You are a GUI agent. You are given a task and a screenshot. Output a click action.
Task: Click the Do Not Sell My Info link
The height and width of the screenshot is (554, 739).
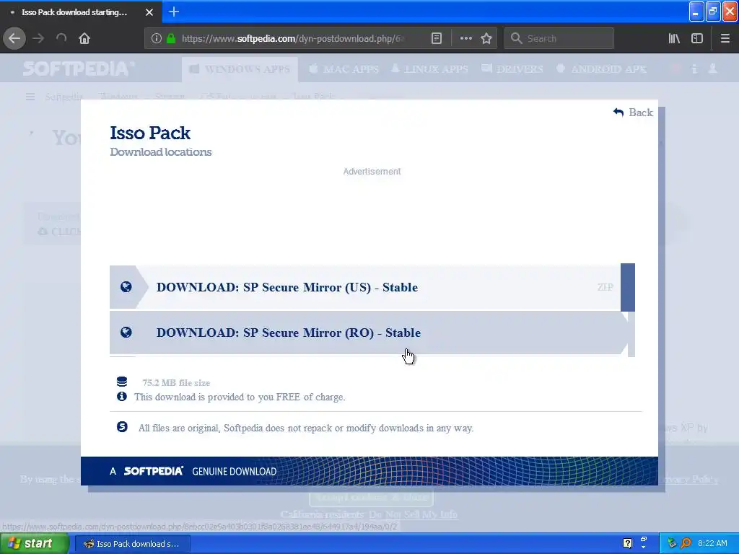(x=413, y=514)
